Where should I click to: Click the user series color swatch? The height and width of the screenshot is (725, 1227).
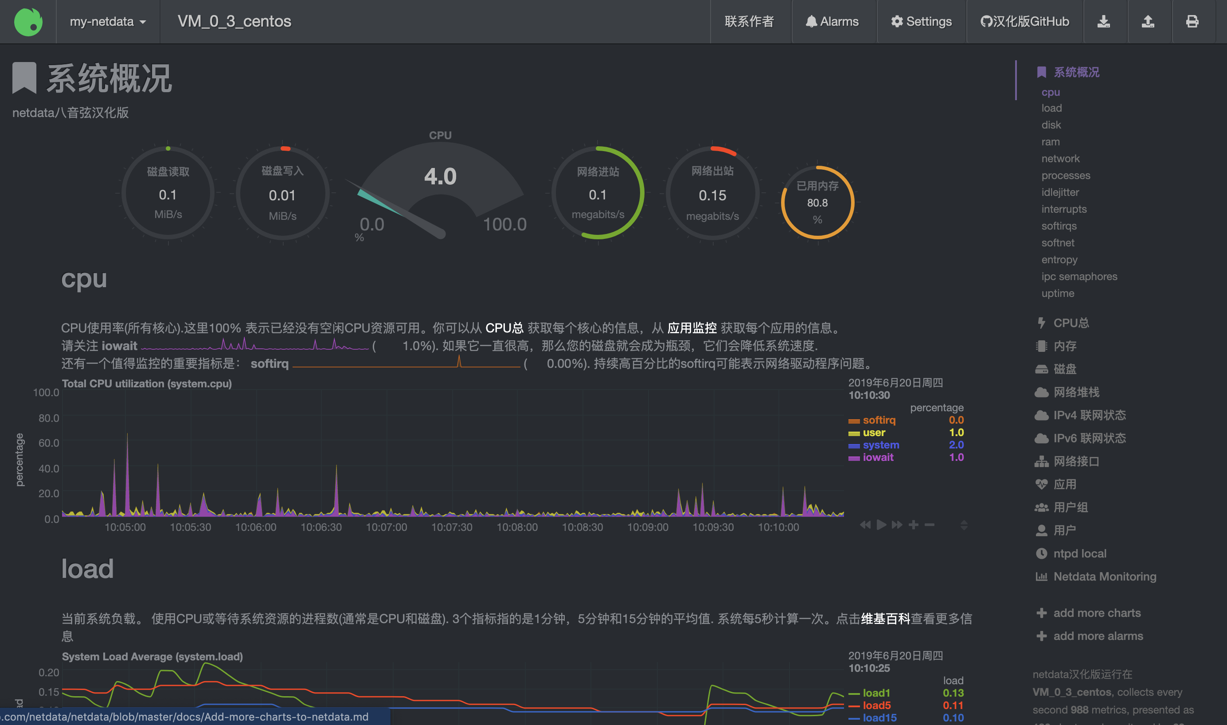(x=854, y=433)
